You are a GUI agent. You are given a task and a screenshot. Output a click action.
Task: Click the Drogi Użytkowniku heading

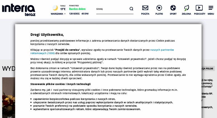point(47,35)
